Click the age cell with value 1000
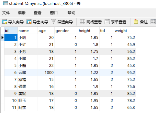The height and width of the screenshot is (113, 156). click(46, 73)
